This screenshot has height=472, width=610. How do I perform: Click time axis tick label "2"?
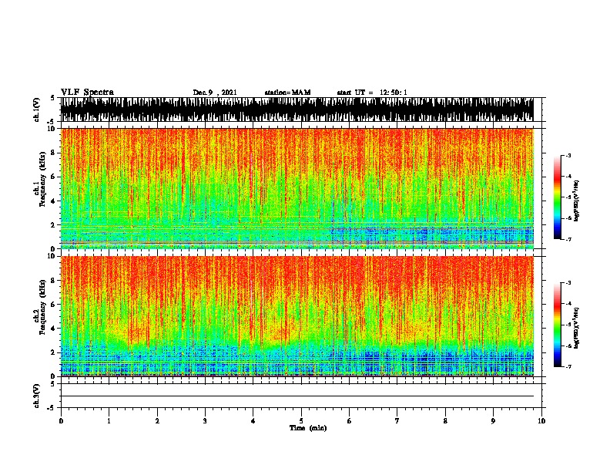tap(157, 421)
